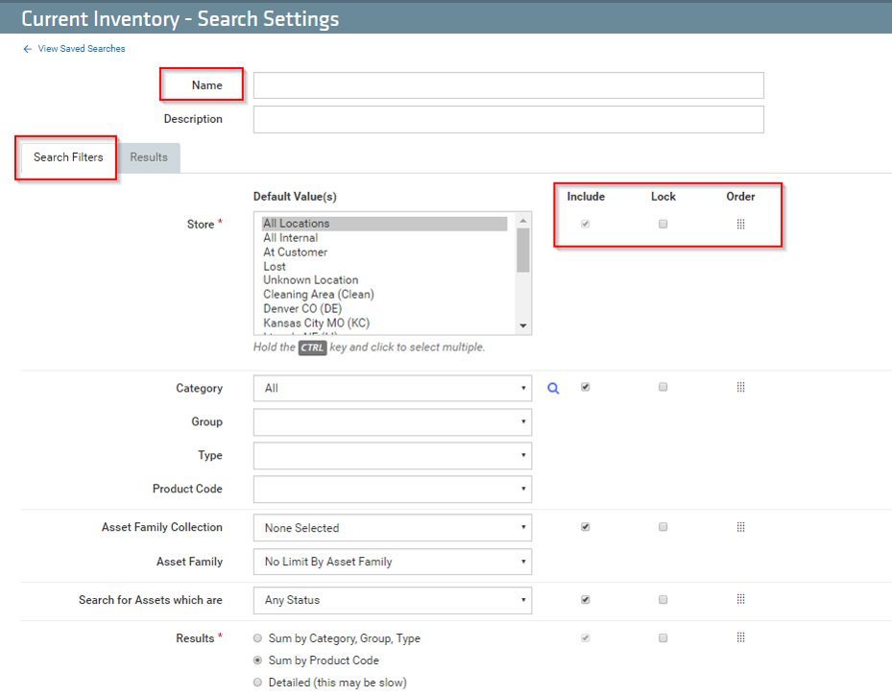Enable the Category Lock checkbox
Image resolution: width=892 pixels, height=696 pixels.
[663, 387]
